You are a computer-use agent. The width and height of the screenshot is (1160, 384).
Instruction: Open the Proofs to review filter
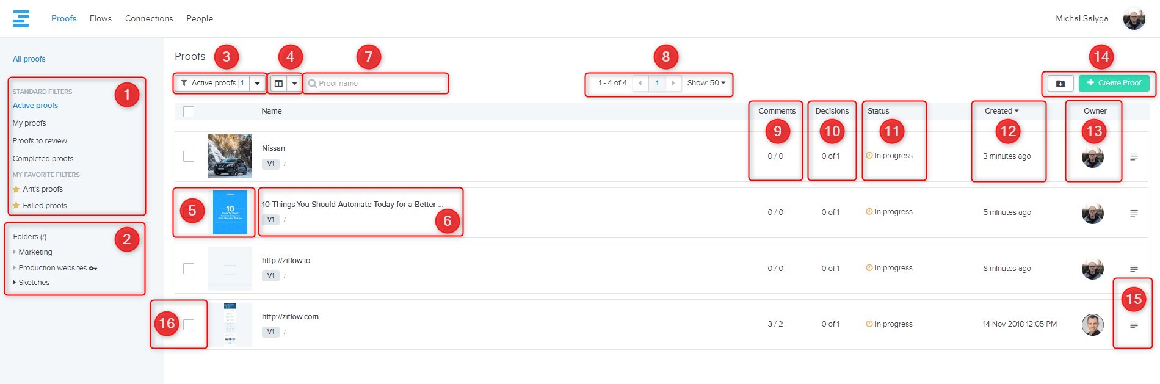40,141
